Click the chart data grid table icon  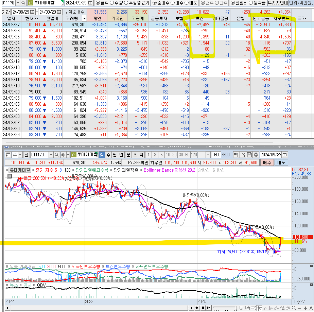9,176
